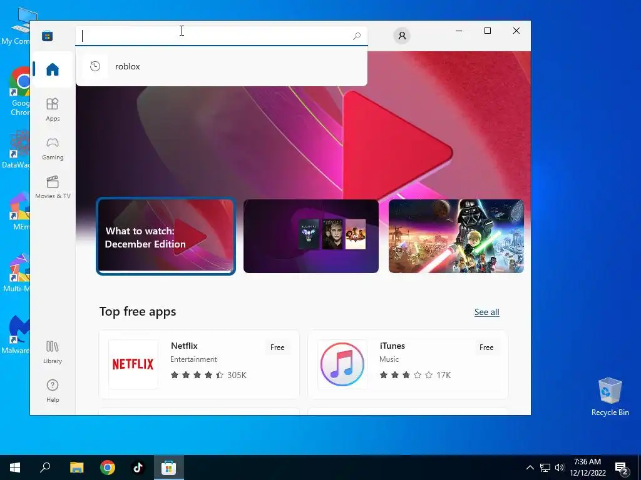Open the iTunes app card
Screen dimensions: 641x480
click(408, 364)
